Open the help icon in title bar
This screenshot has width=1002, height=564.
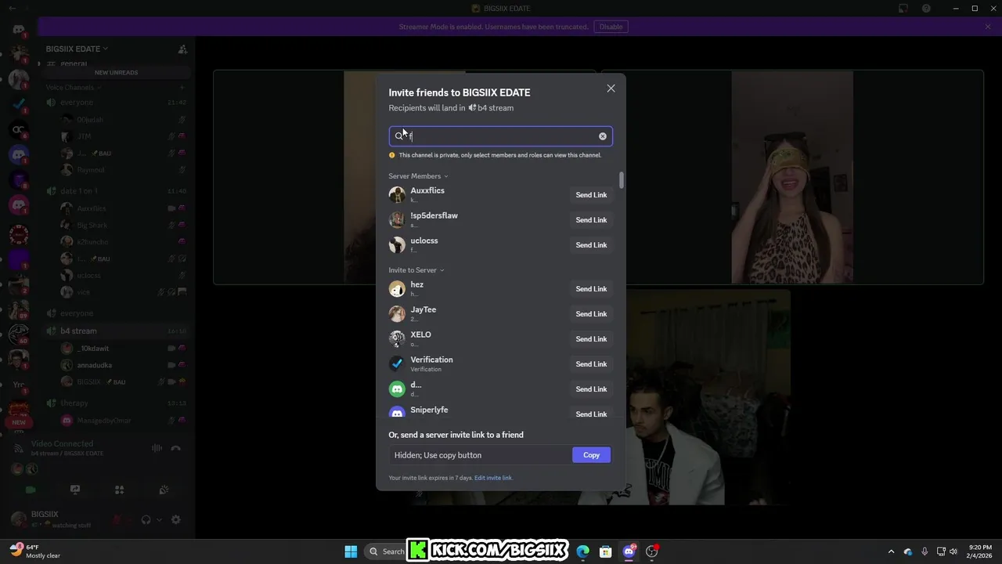point(927,9)
